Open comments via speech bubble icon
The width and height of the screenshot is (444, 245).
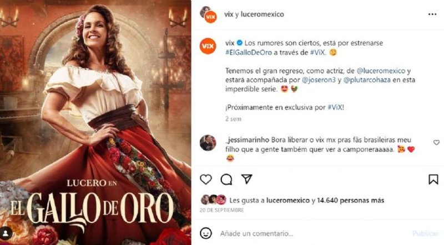pos(226,179)
